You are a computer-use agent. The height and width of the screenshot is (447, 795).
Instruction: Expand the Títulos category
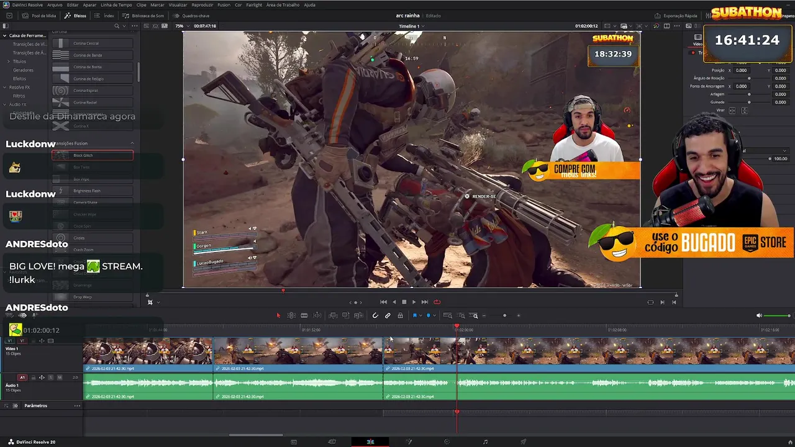[9, 61]
